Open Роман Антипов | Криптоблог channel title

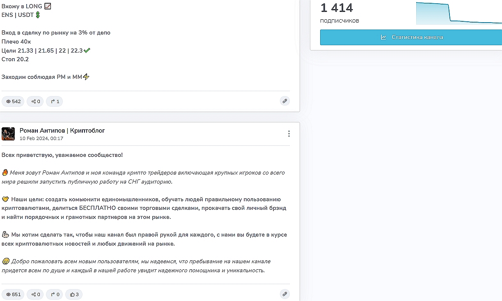click(x=62, y=131)
